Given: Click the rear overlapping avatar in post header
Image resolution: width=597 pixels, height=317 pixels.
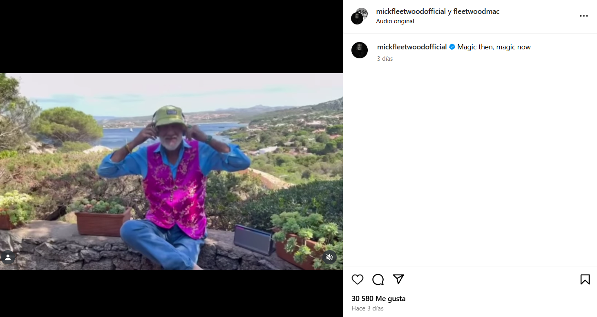Looking at the screenshot, I should [362, 13].
